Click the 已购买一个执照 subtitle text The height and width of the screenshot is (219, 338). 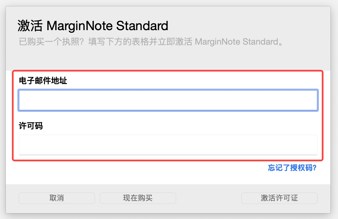(x=151, y=42)
